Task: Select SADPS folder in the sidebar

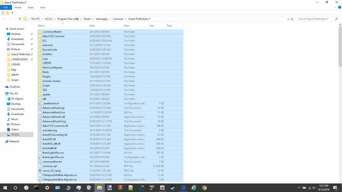Action: tap(15, 75)
